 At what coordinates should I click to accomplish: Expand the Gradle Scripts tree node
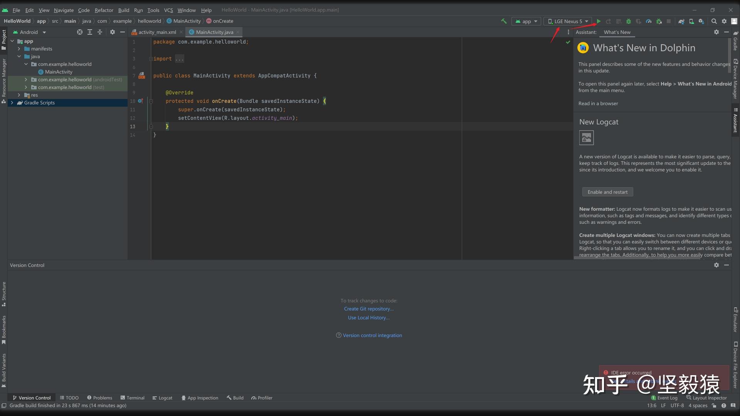pyautogui.click(x=12, y=103)
